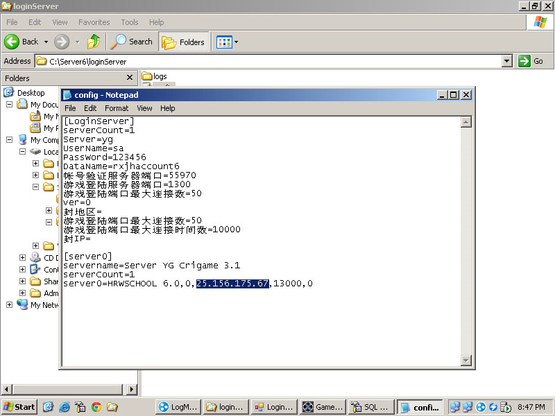Click the My Network Places icon

(x=22, y=304)
